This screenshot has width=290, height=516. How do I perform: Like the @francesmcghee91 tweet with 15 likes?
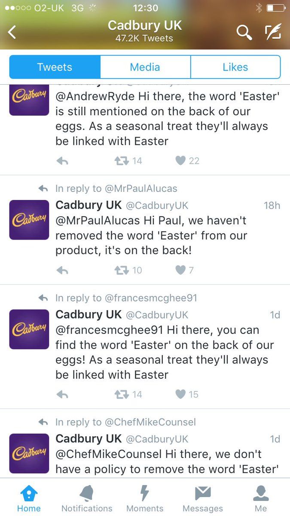(x=181, y=394)
